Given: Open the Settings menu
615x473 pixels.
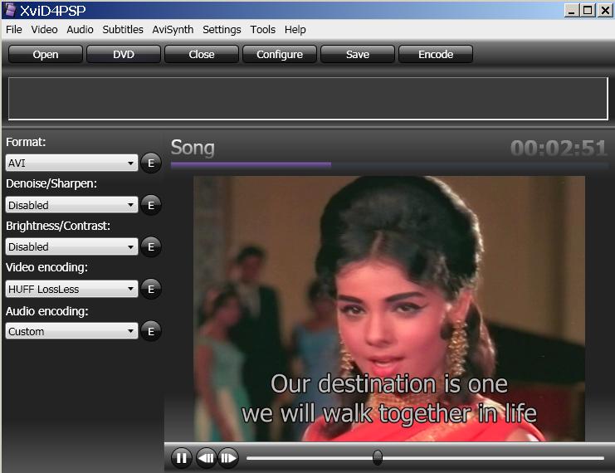Looking at the screenshot, I should [222, 29].
